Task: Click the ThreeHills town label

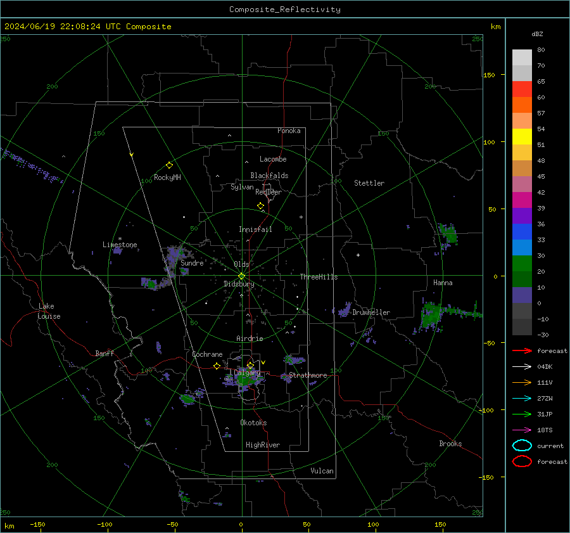Action: pyautogui.click(x=319, y=277)
